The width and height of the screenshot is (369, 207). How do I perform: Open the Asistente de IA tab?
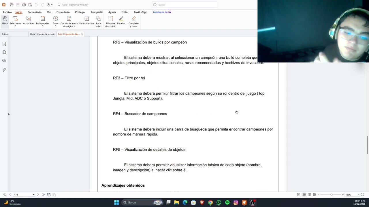(162, 12)
